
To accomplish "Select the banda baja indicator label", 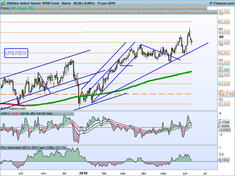I will pos(44,113).
